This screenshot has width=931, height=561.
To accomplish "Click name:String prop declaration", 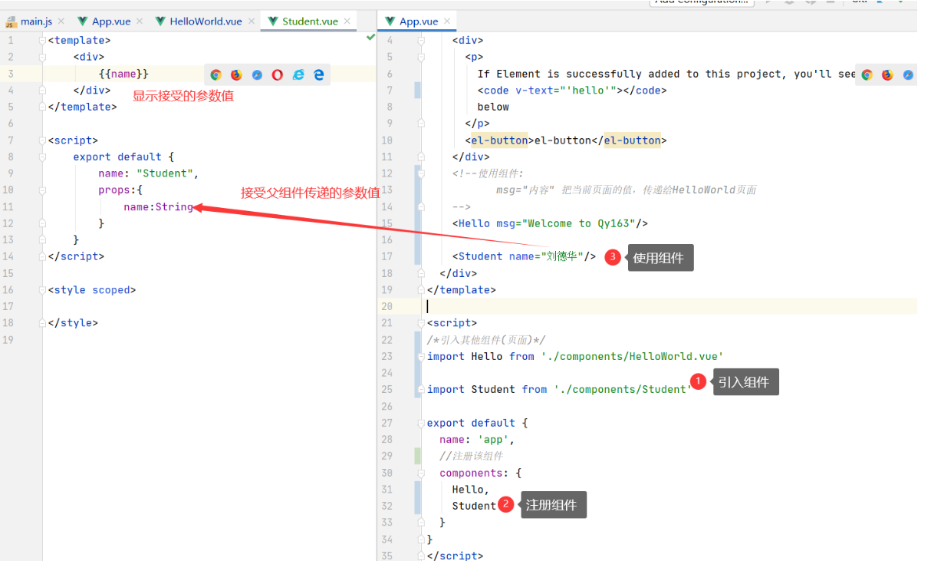I will pyautogui.click(x=158, y=206).
